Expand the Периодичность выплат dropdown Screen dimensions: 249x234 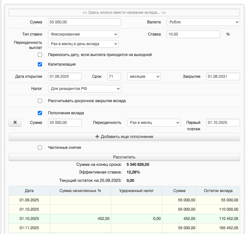point(83,44)
